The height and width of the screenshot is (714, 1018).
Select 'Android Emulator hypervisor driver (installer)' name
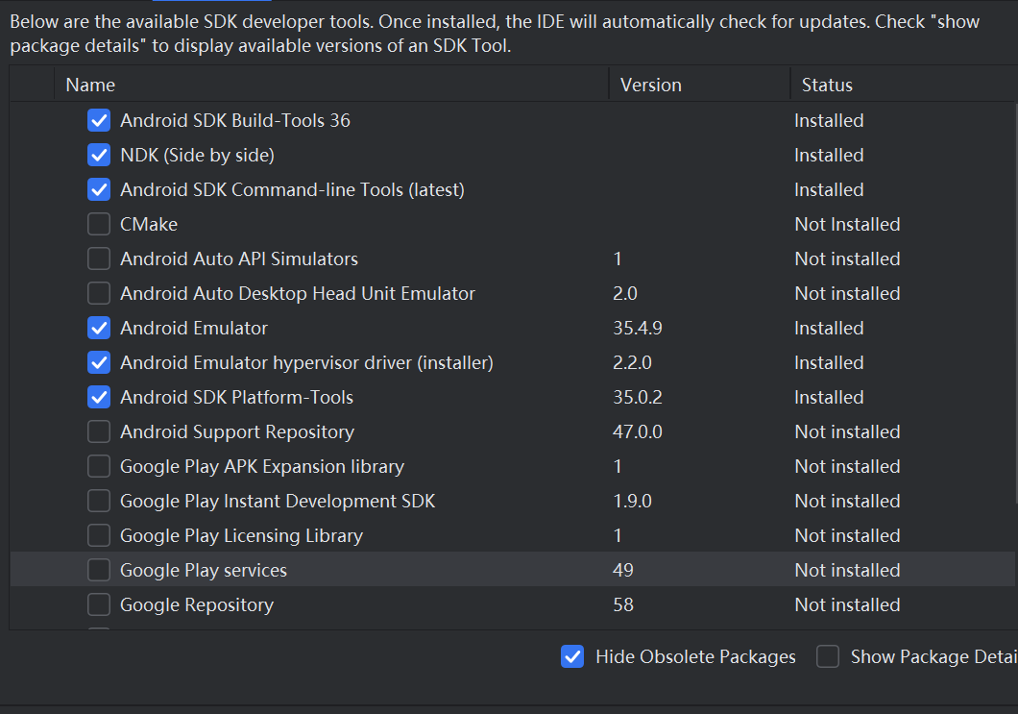306,362
